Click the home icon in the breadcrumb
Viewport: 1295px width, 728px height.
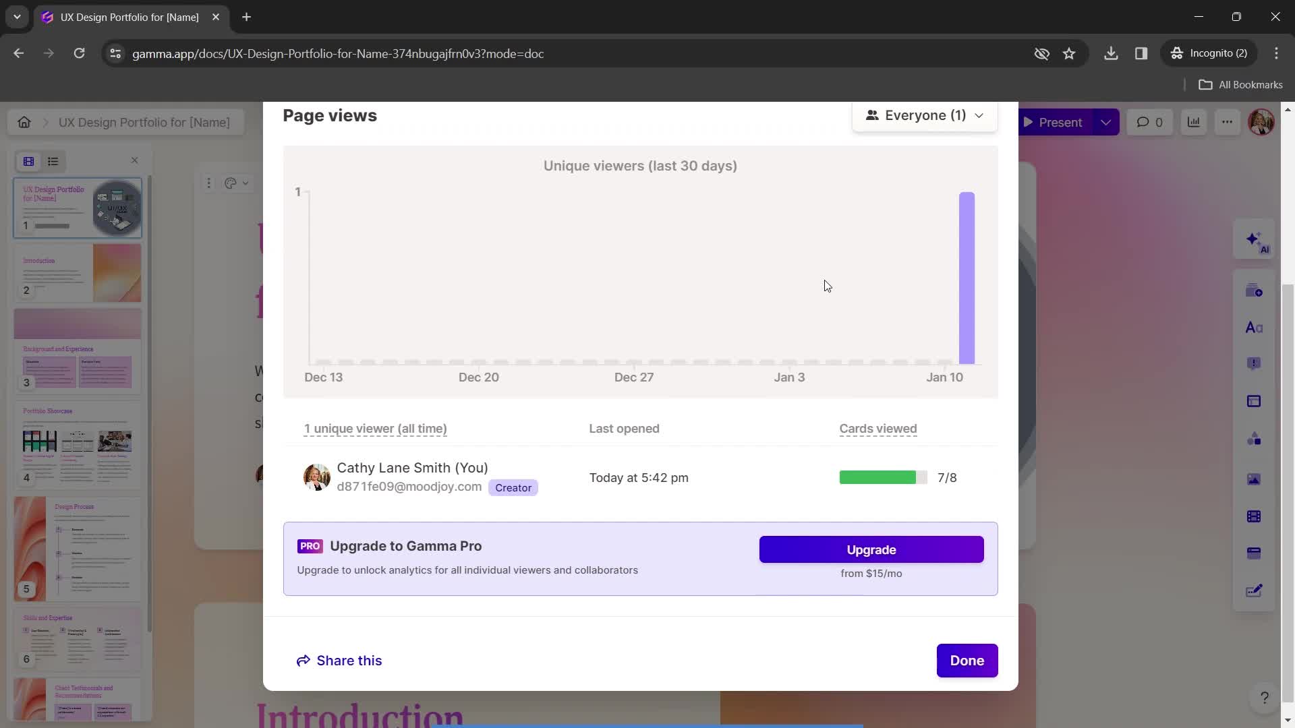(24, 122)
